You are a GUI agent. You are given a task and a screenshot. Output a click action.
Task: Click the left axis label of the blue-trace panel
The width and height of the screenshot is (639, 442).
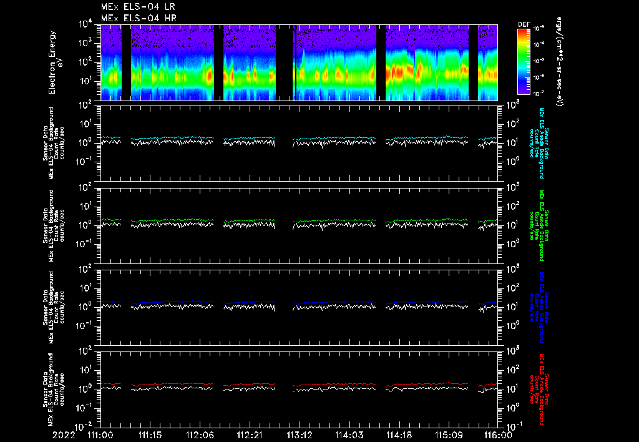(x=54, y=307)
